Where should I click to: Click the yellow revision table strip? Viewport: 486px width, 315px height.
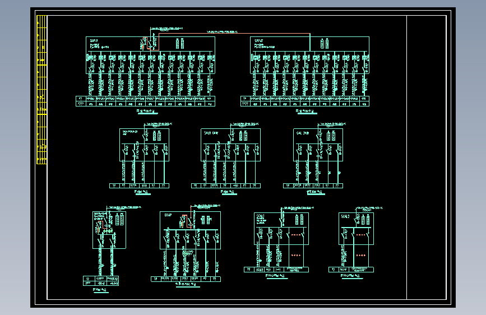41,90
